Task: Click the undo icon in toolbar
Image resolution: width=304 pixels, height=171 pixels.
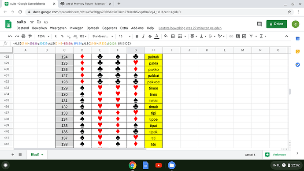Action: [10, 36]
